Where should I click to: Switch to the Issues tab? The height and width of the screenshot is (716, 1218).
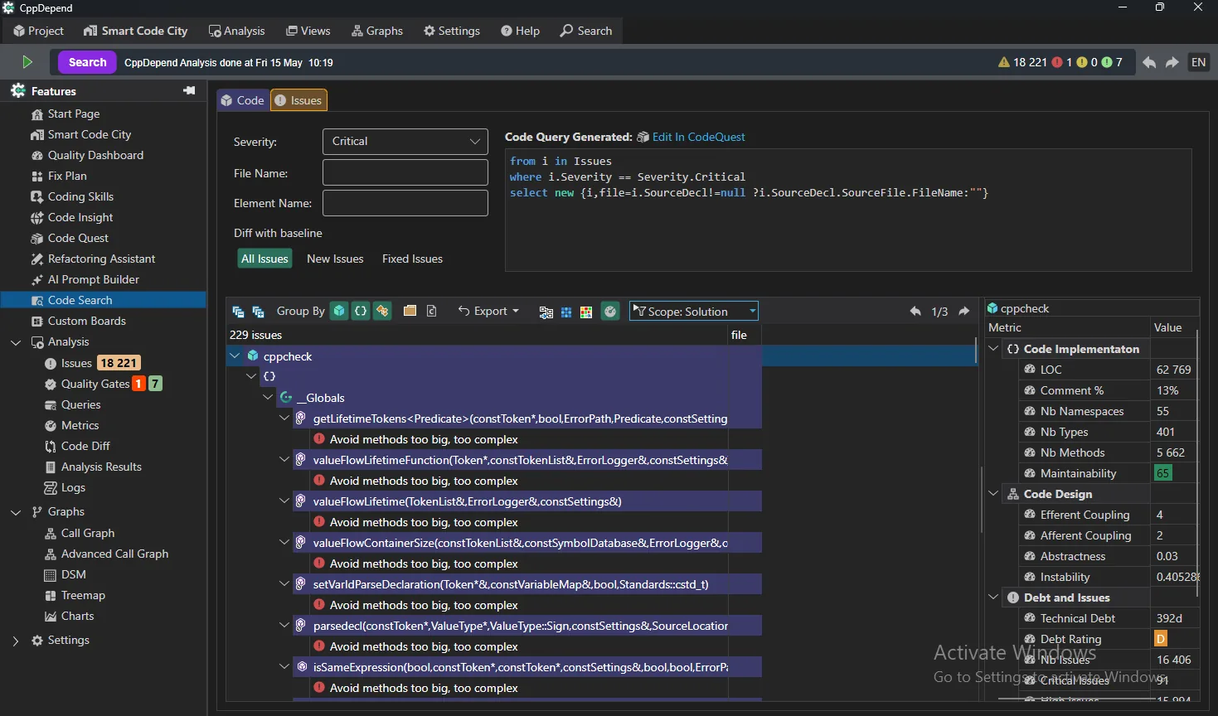pyautogui.click(x=298, y=100)
